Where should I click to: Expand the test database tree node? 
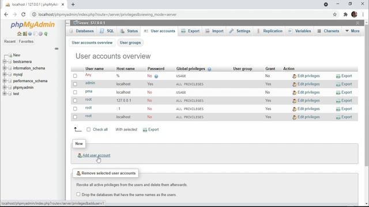point(4,94)
